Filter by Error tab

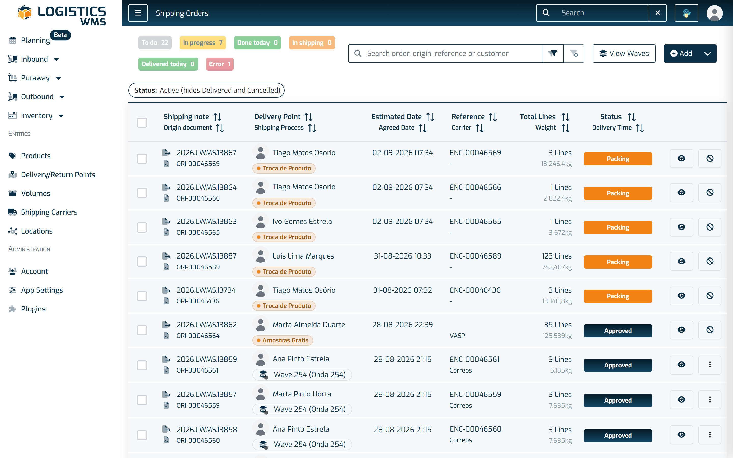[x=220, y=64]
